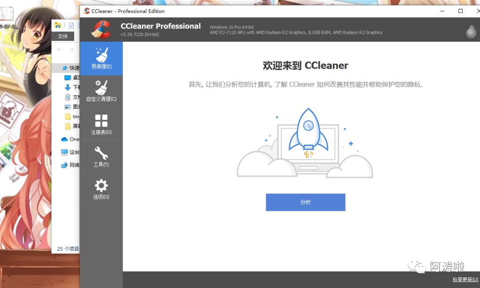Click the Windows 10 Pro 64-bit text
This screenshot has width=480, height=288.
(x=232, y=27)
